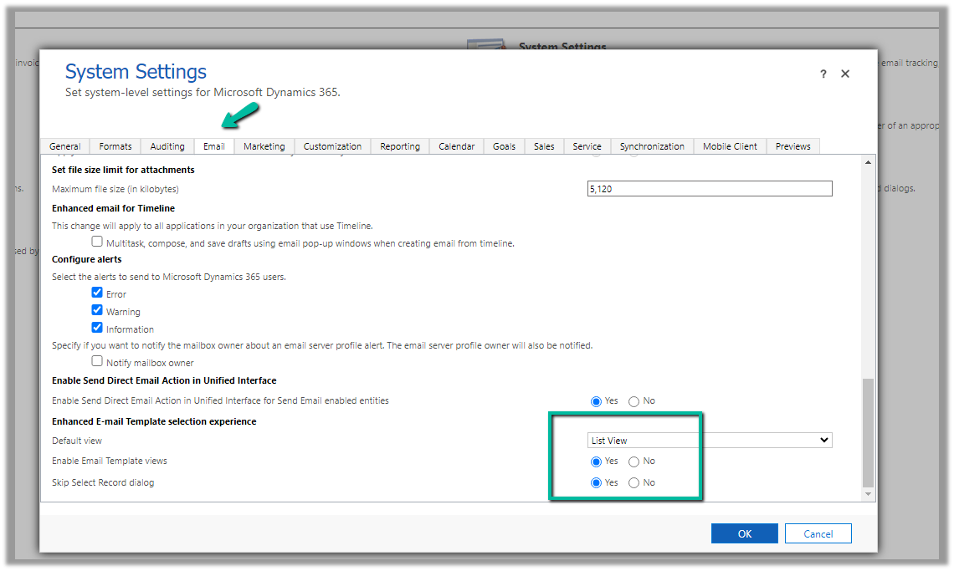Click the Maximum file size input field
The height and width of the screenshot is (571, 954).
click(x=710, y=189)
